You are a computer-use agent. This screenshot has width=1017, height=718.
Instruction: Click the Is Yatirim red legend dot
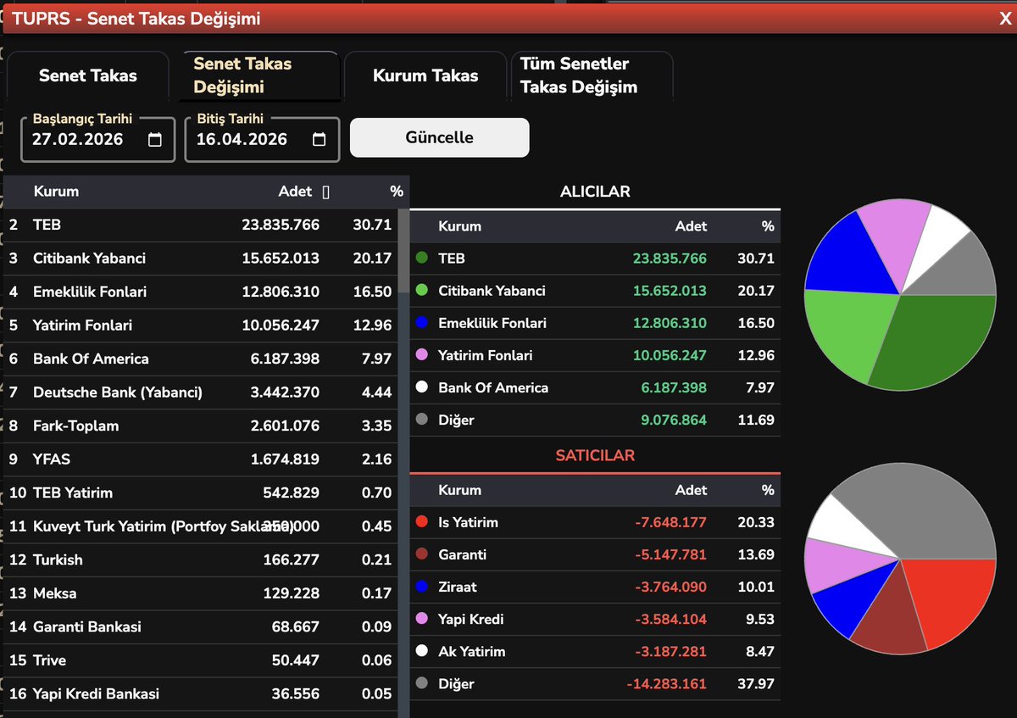[421, 522]
